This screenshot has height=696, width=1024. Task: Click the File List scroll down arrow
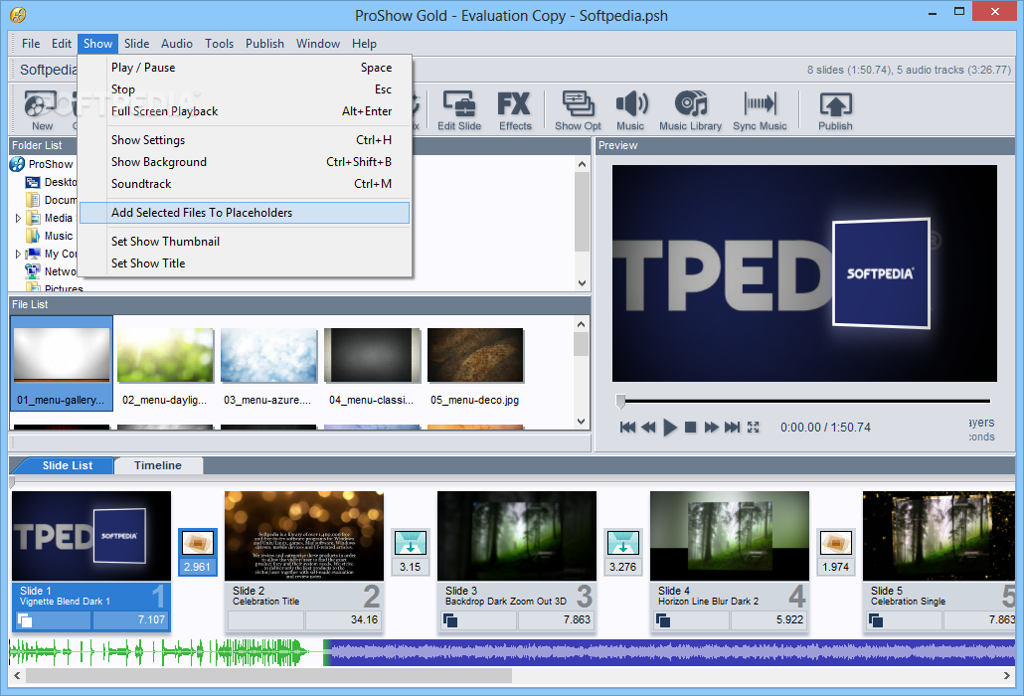pos(582,422)
